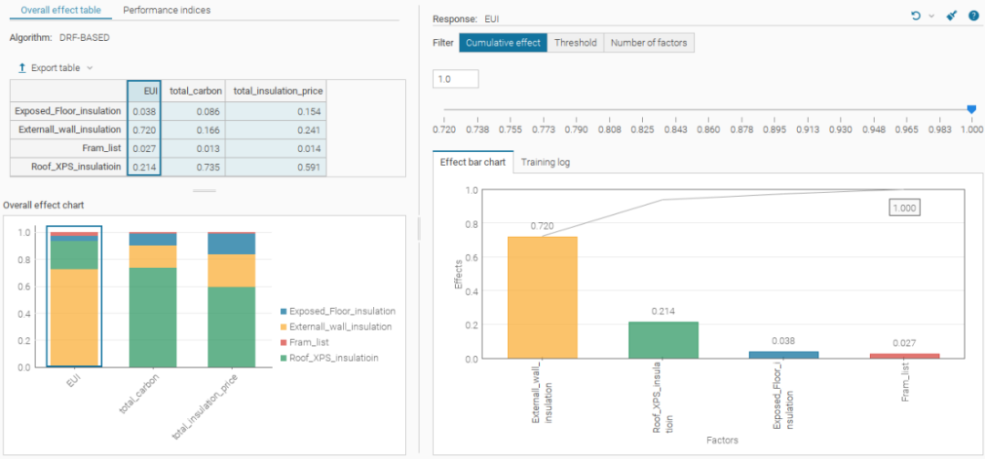985x459 pixels.
Task: Expand the Export table dropdown chevron
Action: [89, 68]
